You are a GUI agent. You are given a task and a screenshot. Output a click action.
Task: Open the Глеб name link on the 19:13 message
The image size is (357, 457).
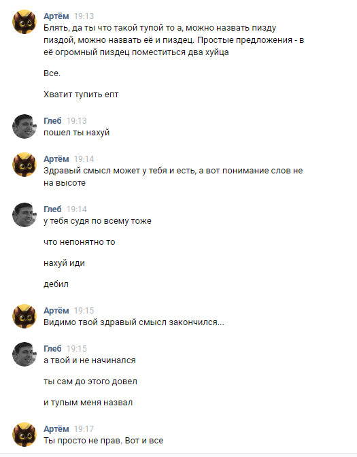point(52,120)
